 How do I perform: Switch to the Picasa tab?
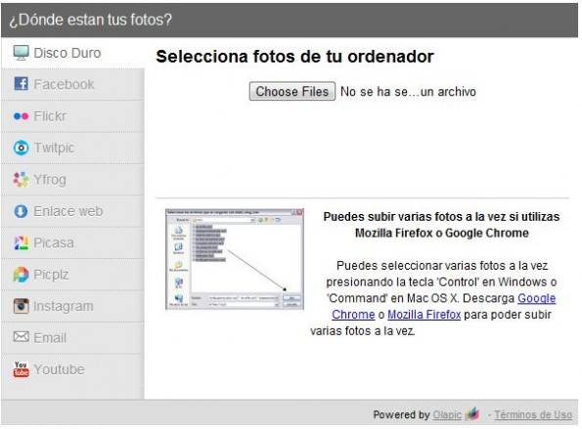pos(72,243)
